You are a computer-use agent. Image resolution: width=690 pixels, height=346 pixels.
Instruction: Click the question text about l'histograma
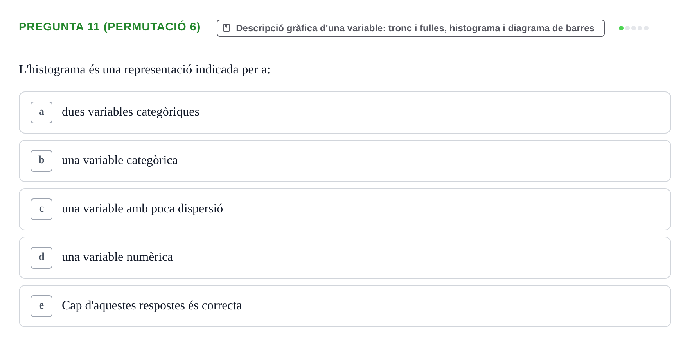click(x=145, y=70)
